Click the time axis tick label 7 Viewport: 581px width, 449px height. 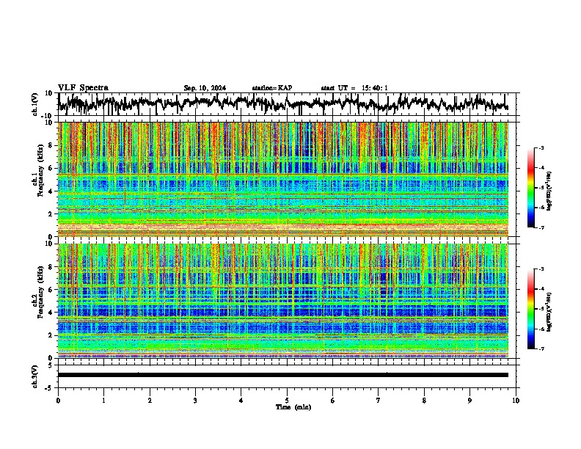pos(379,401)
